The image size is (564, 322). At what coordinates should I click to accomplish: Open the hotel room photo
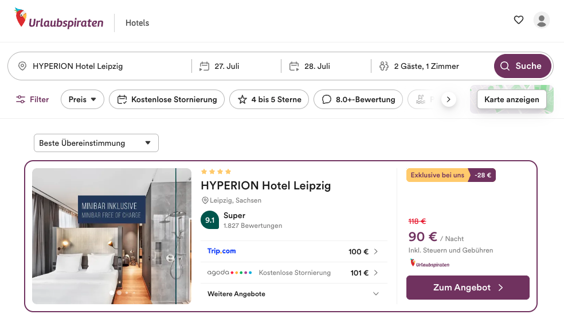tap(112, 236)
